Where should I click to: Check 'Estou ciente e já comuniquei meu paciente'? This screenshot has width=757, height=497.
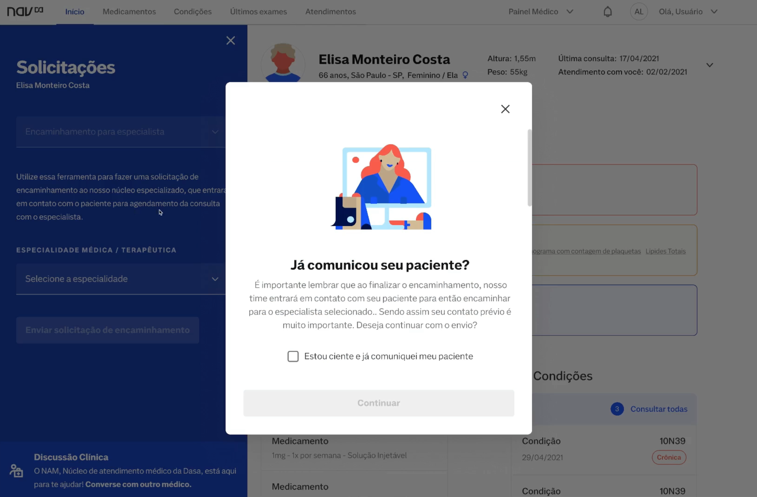(293, 356)
